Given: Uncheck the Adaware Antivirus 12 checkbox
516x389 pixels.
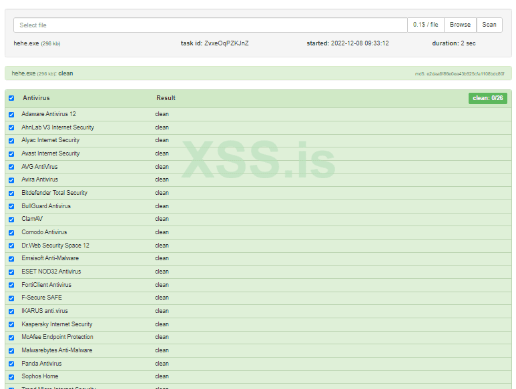Looking at the screenshot, I should coord(11,114).
